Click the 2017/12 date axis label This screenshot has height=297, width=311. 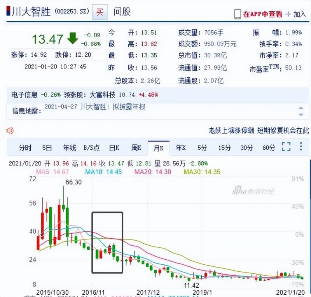(x=148, y=292)
